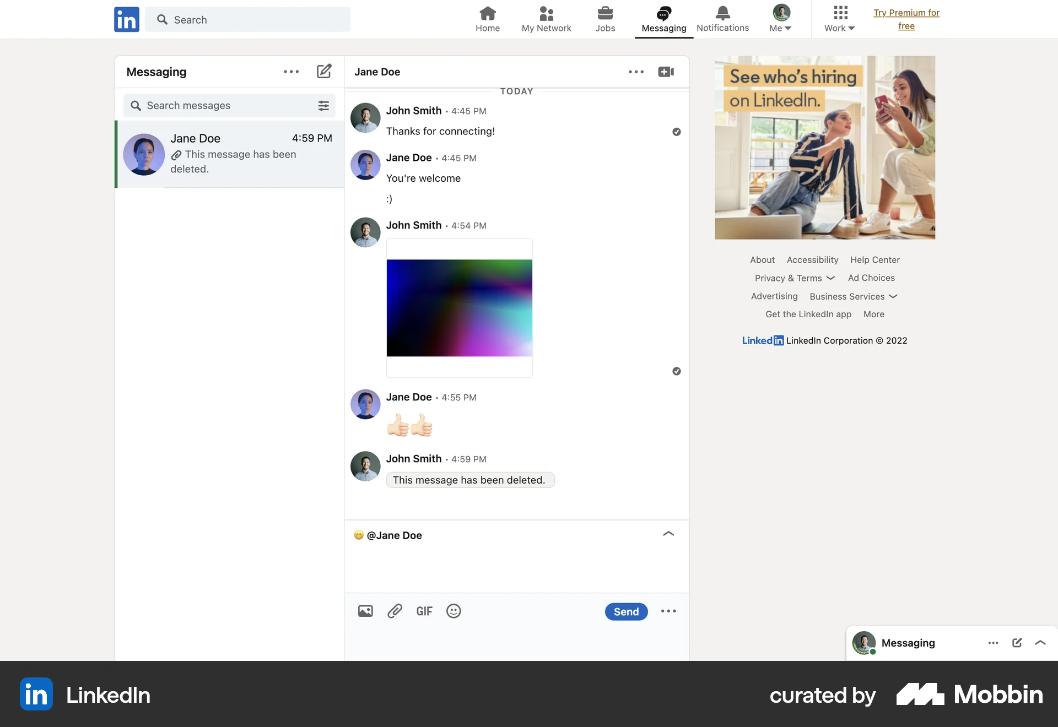Screen dimensions: 1058x727
Task: Click the message search filter icon
Action: click(323, 105)
